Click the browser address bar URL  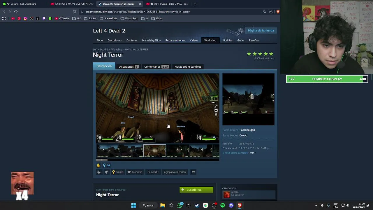[138, 12]
